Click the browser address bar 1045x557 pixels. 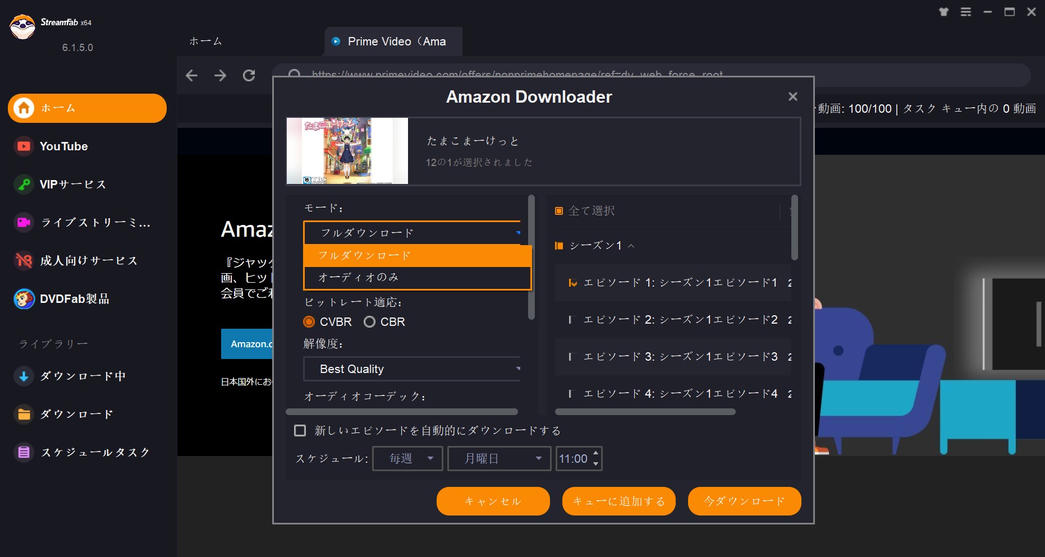(651, 75)
